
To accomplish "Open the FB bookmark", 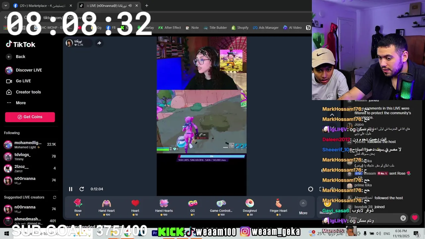I will tap(111, 28).
